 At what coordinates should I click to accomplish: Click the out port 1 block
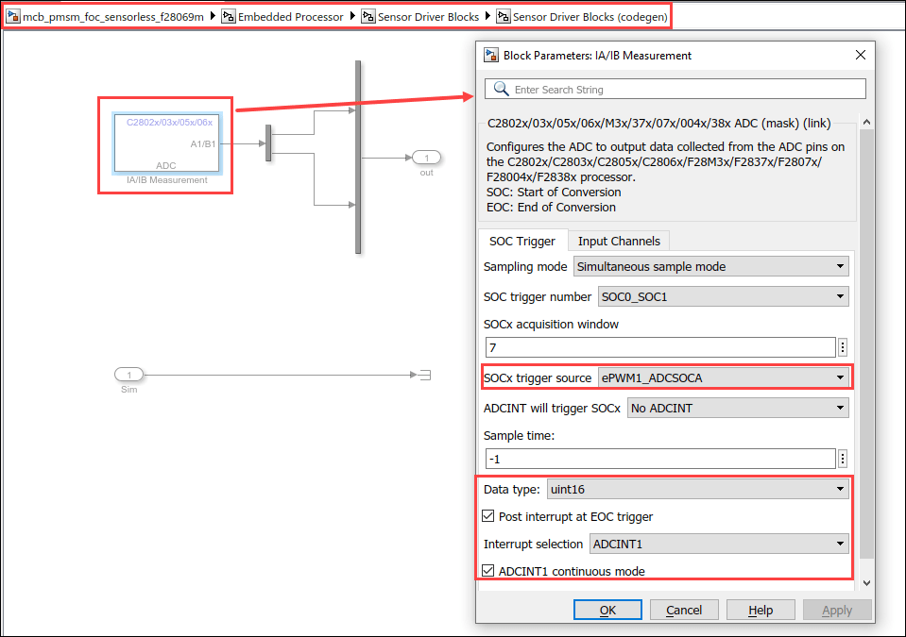tap(426, 158)
